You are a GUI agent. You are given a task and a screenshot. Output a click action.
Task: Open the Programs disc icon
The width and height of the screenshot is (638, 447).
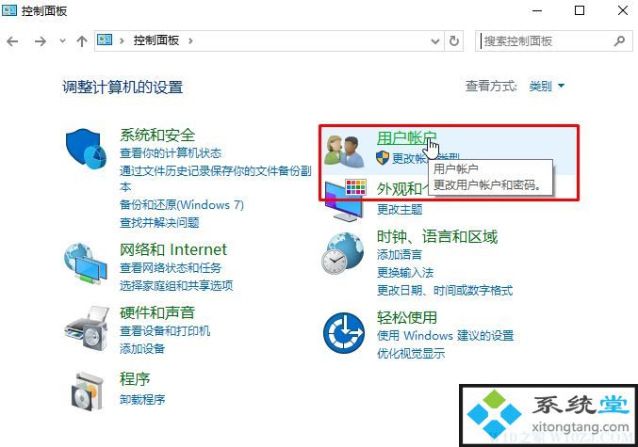click(87, 391)
